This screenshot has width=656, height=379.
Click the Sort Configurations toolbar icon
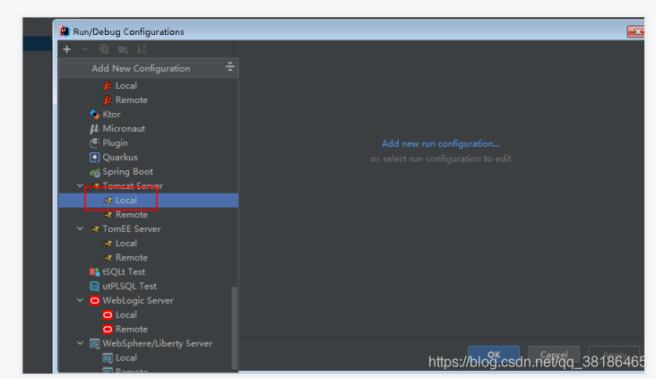[x=142, y=49]
